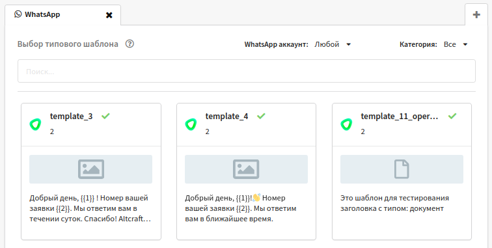Add a new channel tab with plus
The image size is (492, 248).
click(x=476, y=14)
